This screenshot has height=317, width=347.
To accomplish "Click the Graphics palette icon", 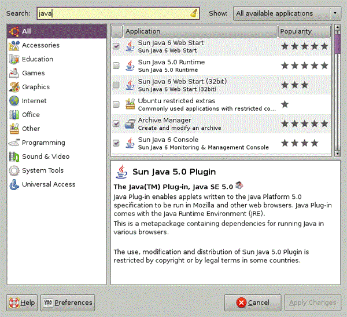I will point(14,87).
